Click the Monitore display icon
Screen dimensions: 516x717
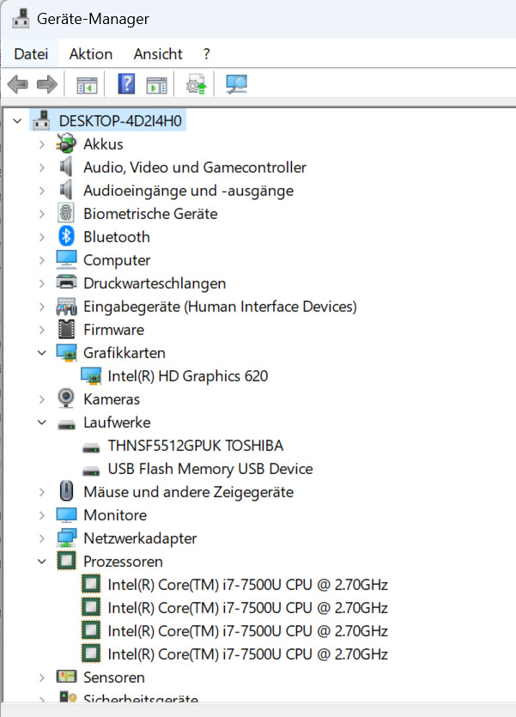tap(66, 515)
